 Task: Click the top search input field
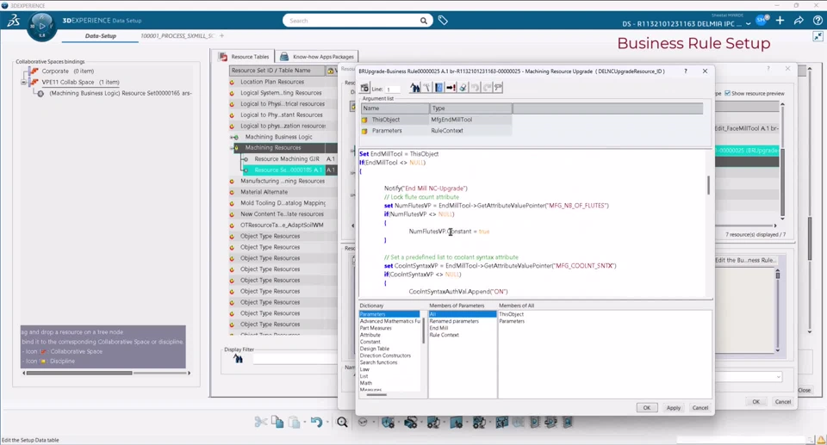point(353,21)
